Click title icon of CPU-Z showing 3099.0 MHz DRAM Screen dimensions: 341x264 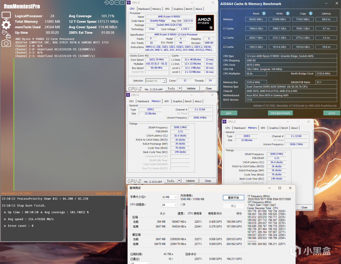224,122
